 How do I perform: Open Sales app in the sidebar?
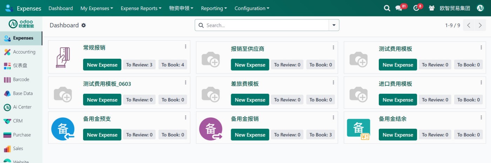coord(21,149)
